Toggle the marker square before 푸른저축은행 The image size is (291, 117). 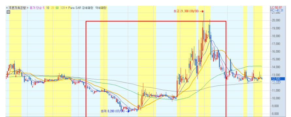pos(7,8)
